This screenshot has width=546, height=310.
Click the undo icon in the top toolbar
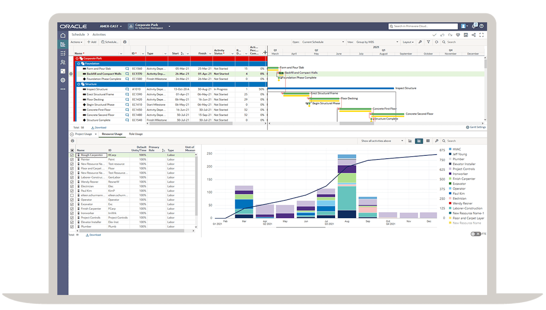(442, 35)
